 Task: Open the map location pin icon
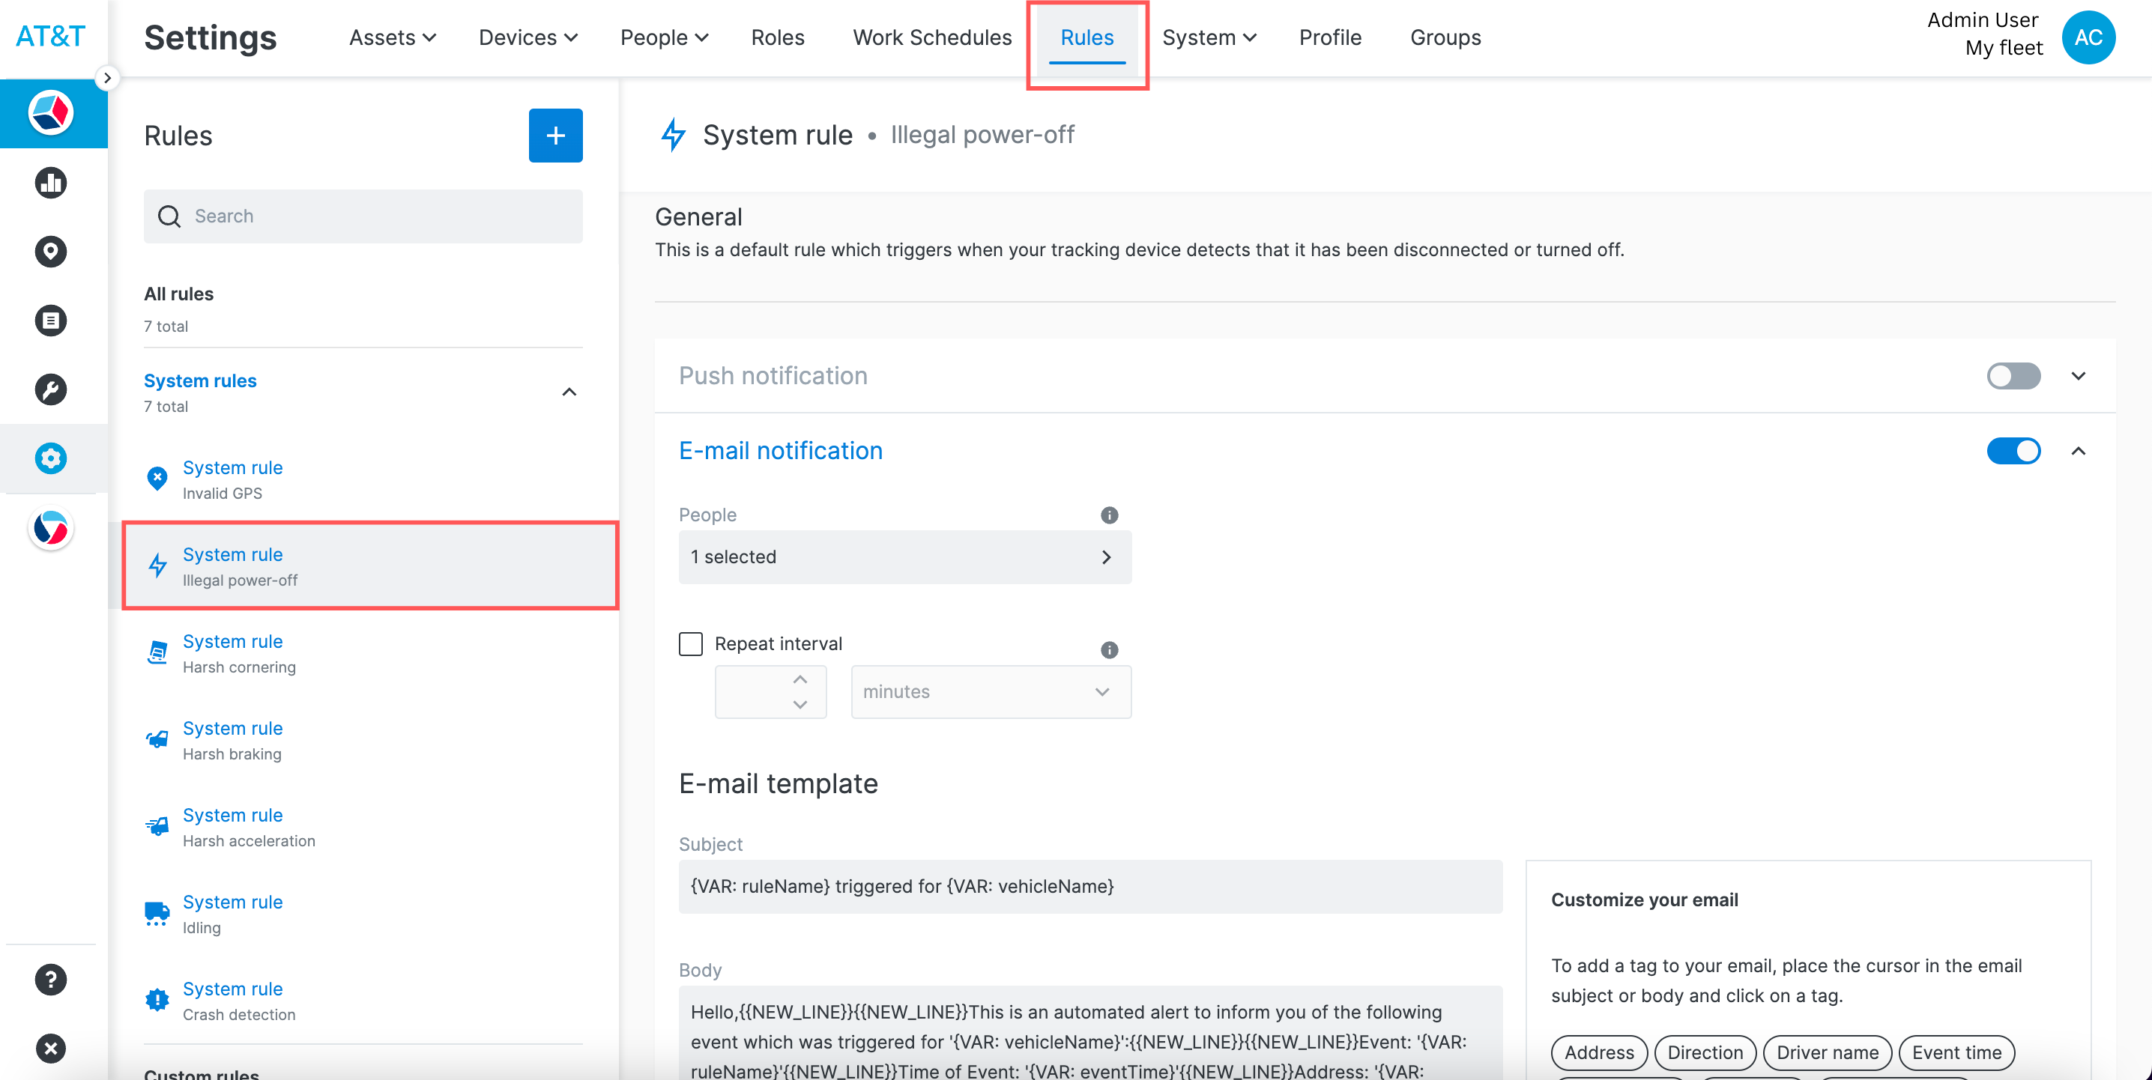click(51, 252)
